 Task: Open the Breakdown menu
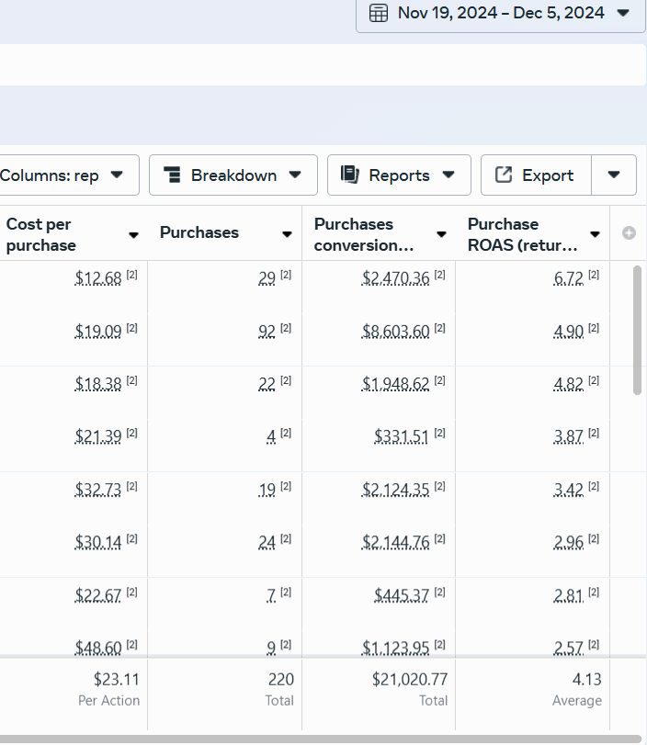point(233,175)
